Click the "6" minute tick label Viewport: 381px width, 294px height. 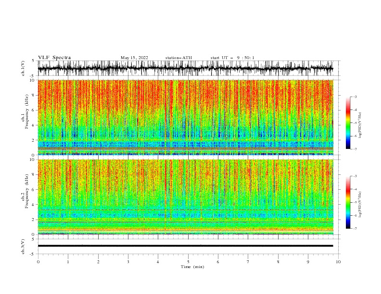tap(218, 262)
